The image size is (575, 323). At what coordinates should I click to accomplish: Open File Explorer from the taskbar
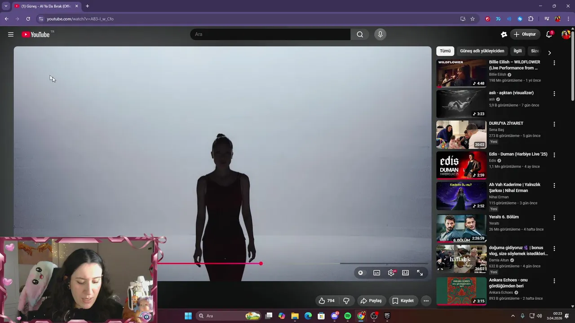click(295, 316)
